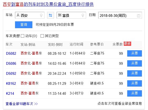Screen dimensions: 148x110
Task: Click time 11:33-14:40 in K214 row
Action: 57,93
